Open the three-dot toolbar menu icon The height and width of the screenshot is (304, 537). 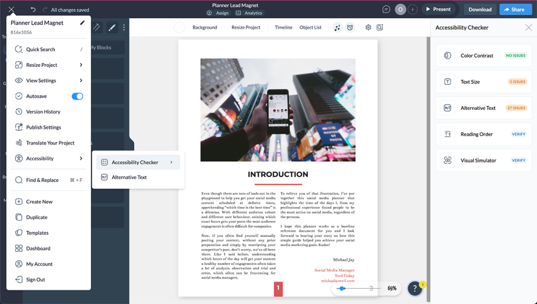124,27
